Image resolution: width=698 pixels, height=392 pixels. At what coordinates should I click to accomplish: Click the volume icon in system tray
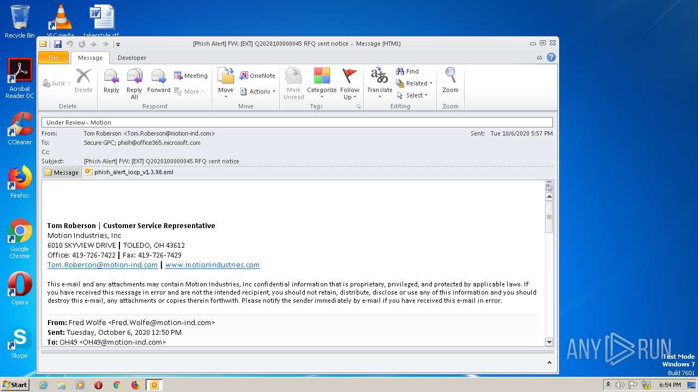(x=619, y=385)
